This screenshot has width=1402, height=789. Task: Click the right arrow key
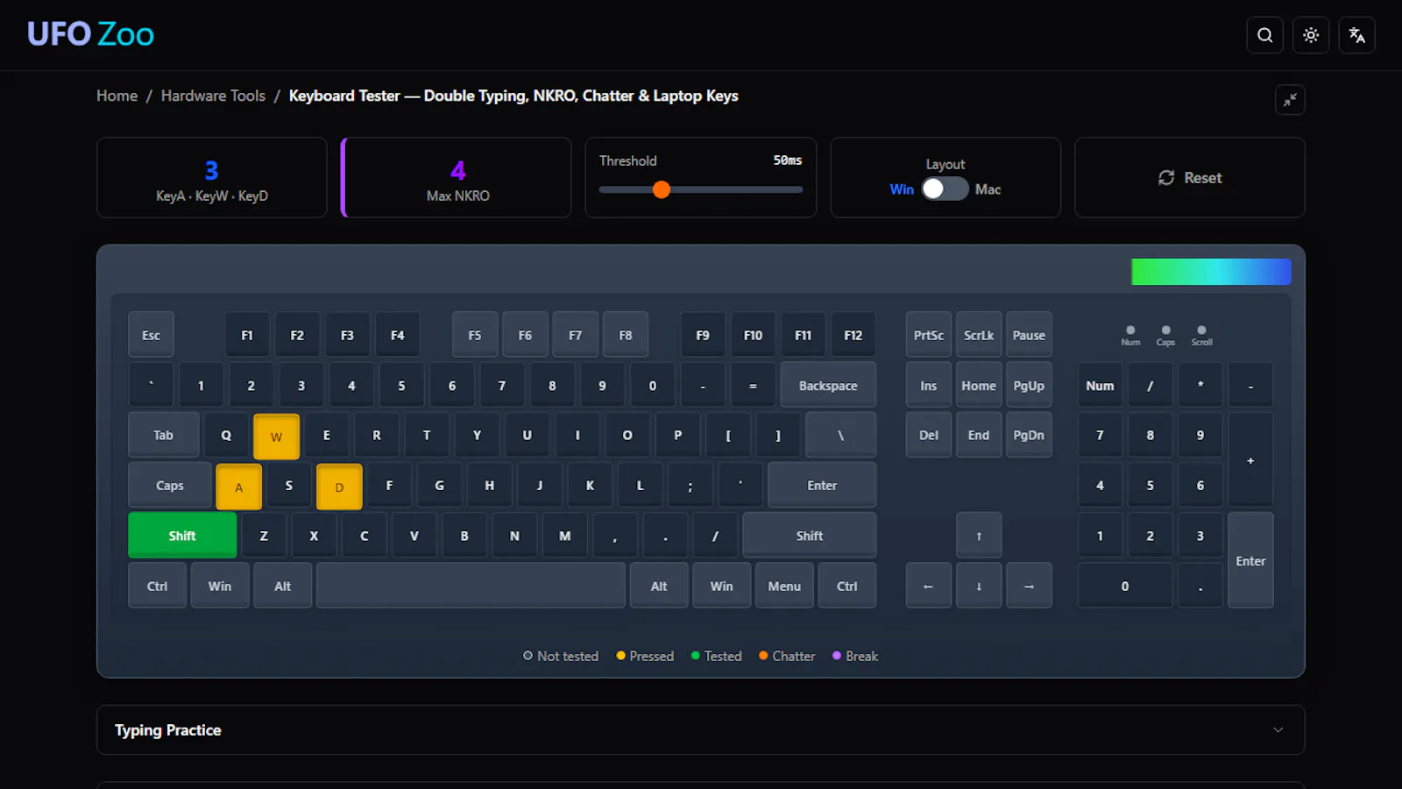(x=1029, y=586)
